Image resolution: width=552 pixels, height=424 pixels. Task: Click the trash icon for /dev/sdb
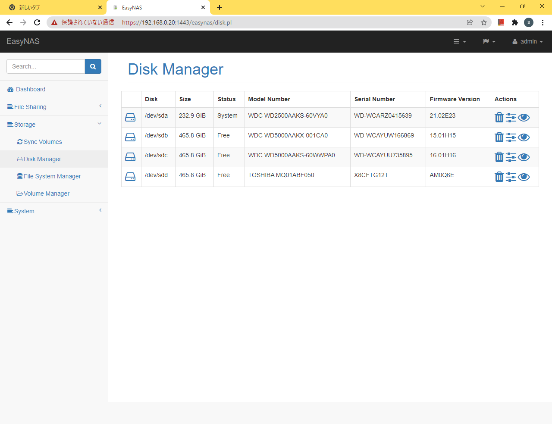tap(499, 137)
